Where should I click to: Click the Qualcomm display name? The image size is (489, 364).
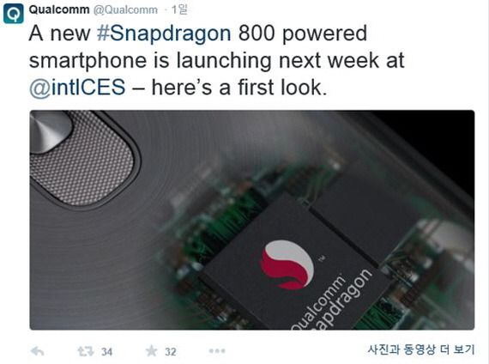tap(59, 9)
